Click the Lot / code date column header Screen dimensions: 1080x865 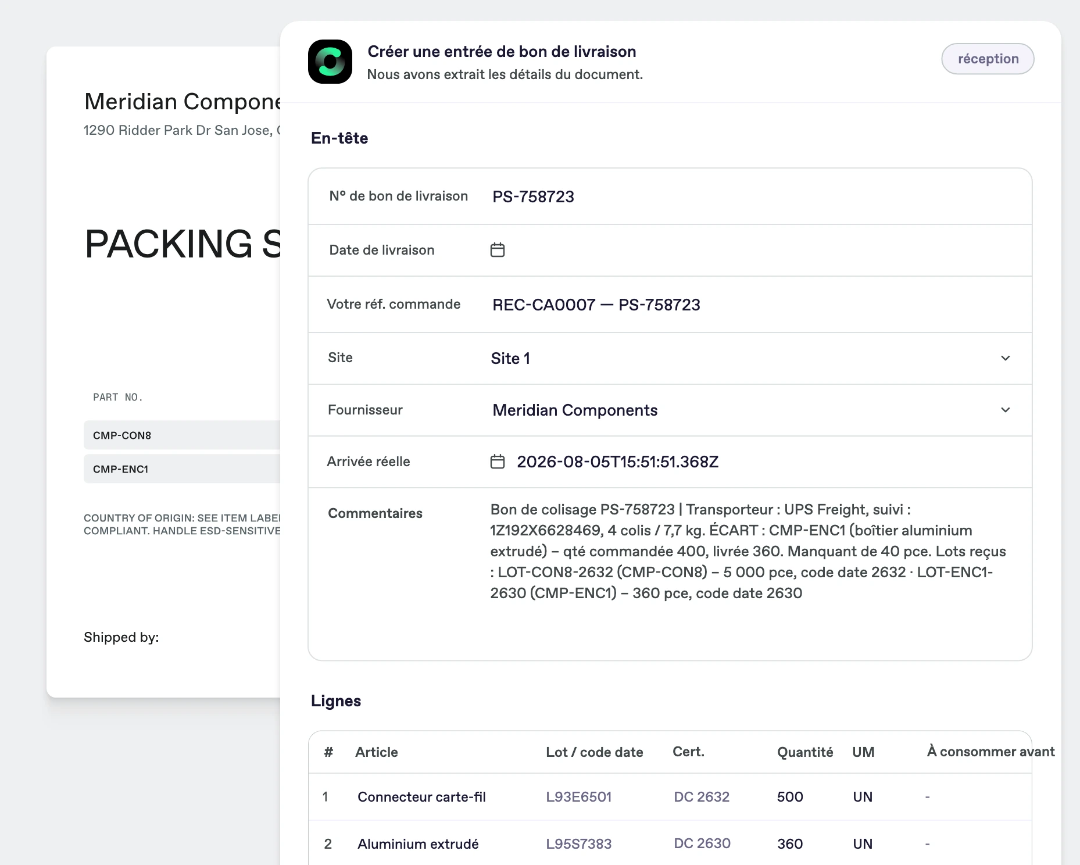(595, 752)
